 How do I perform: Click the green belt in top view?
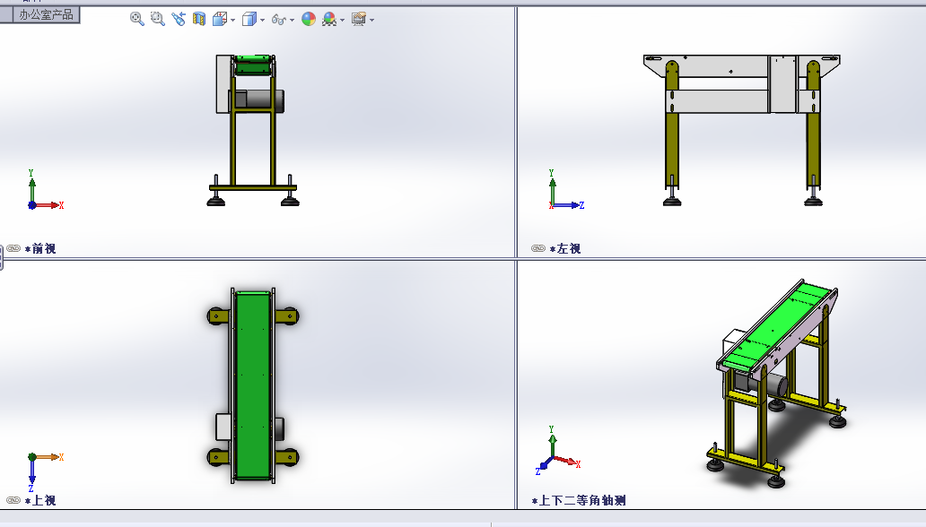point(253,384)
